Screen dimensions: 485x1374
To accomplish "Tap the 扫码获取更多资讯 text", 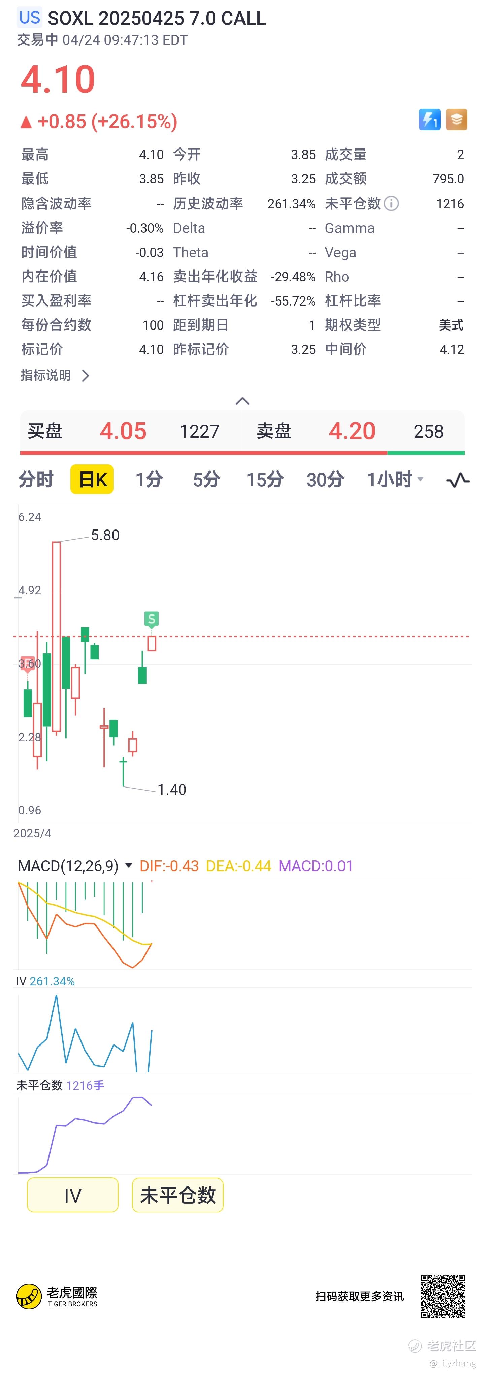I will tap(359, 1297).
